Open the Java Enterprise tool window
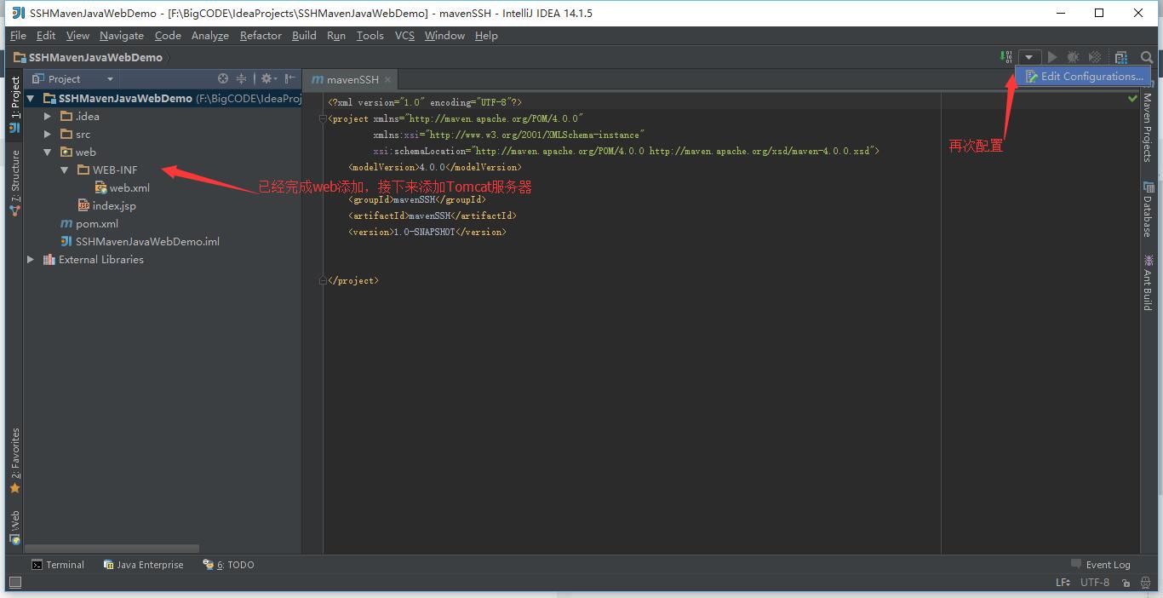Viewport: 1163px width, 598px height. (x=143, y=565)
